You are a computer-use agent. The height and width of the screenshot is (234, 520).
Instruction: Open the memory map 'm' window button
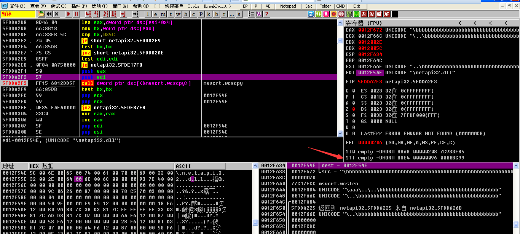coord(164,14)
